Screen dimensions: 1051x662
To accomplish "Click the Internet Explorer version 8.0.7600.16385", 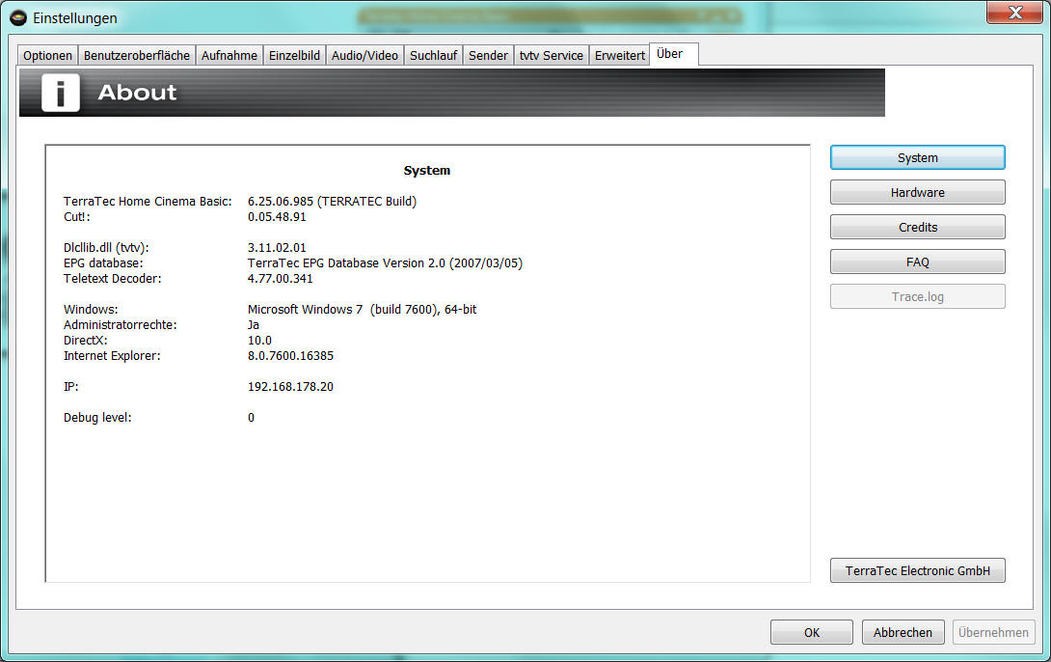I will (x=290, y=355).
